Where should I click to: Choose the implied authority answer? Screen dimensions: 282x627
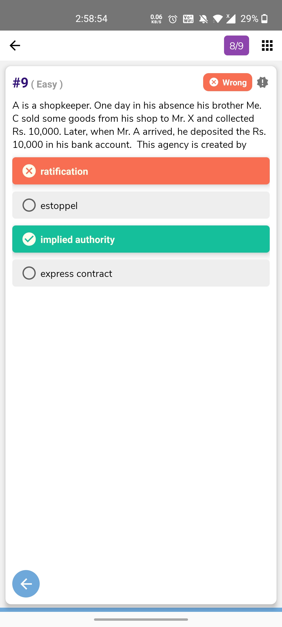141,239
